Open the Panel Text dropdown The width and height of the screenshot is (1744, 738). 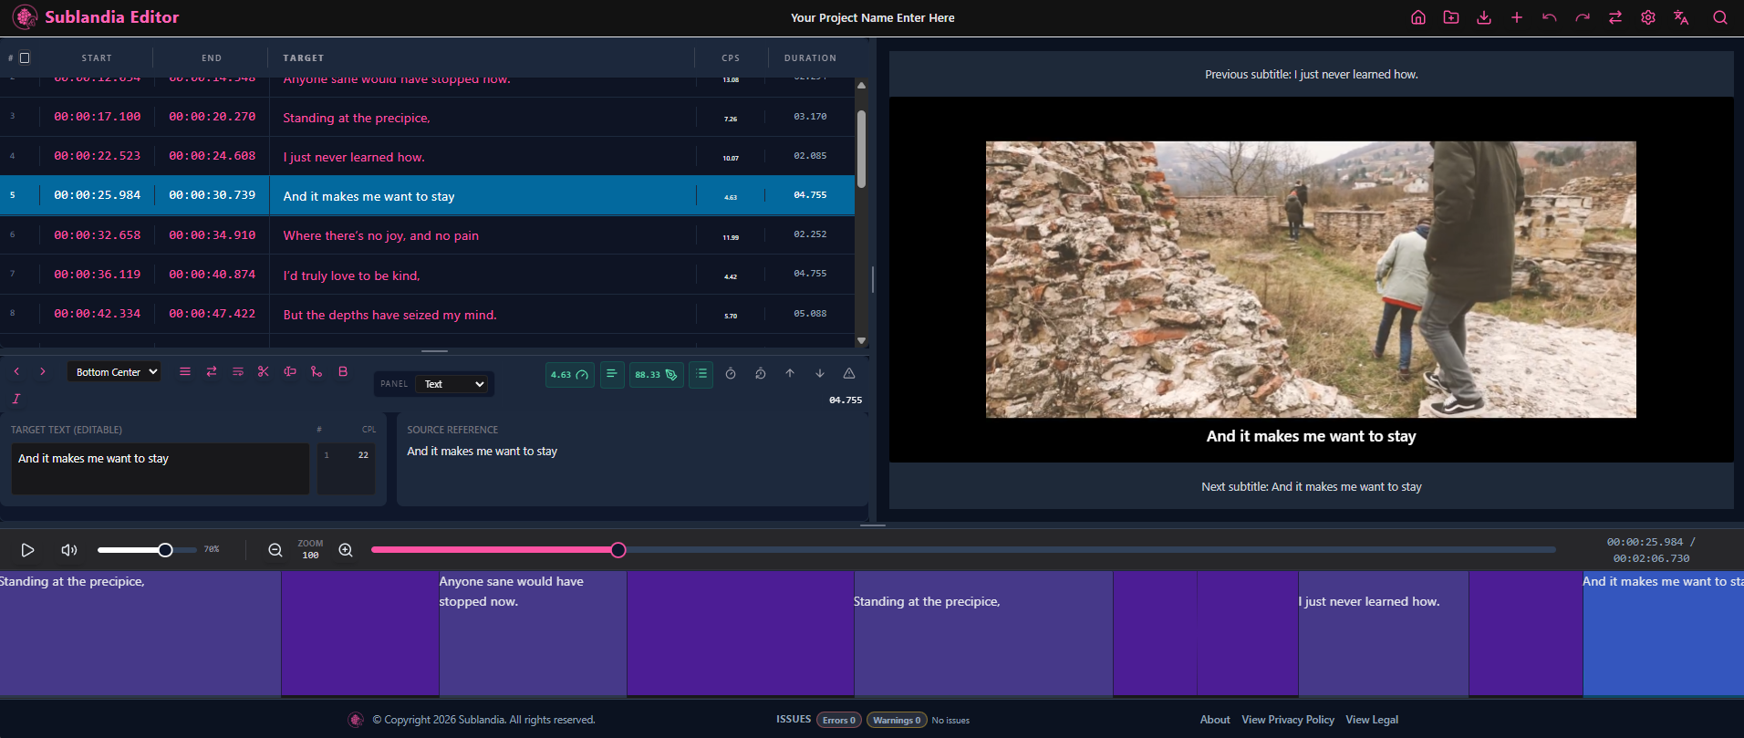pos(453,384)
